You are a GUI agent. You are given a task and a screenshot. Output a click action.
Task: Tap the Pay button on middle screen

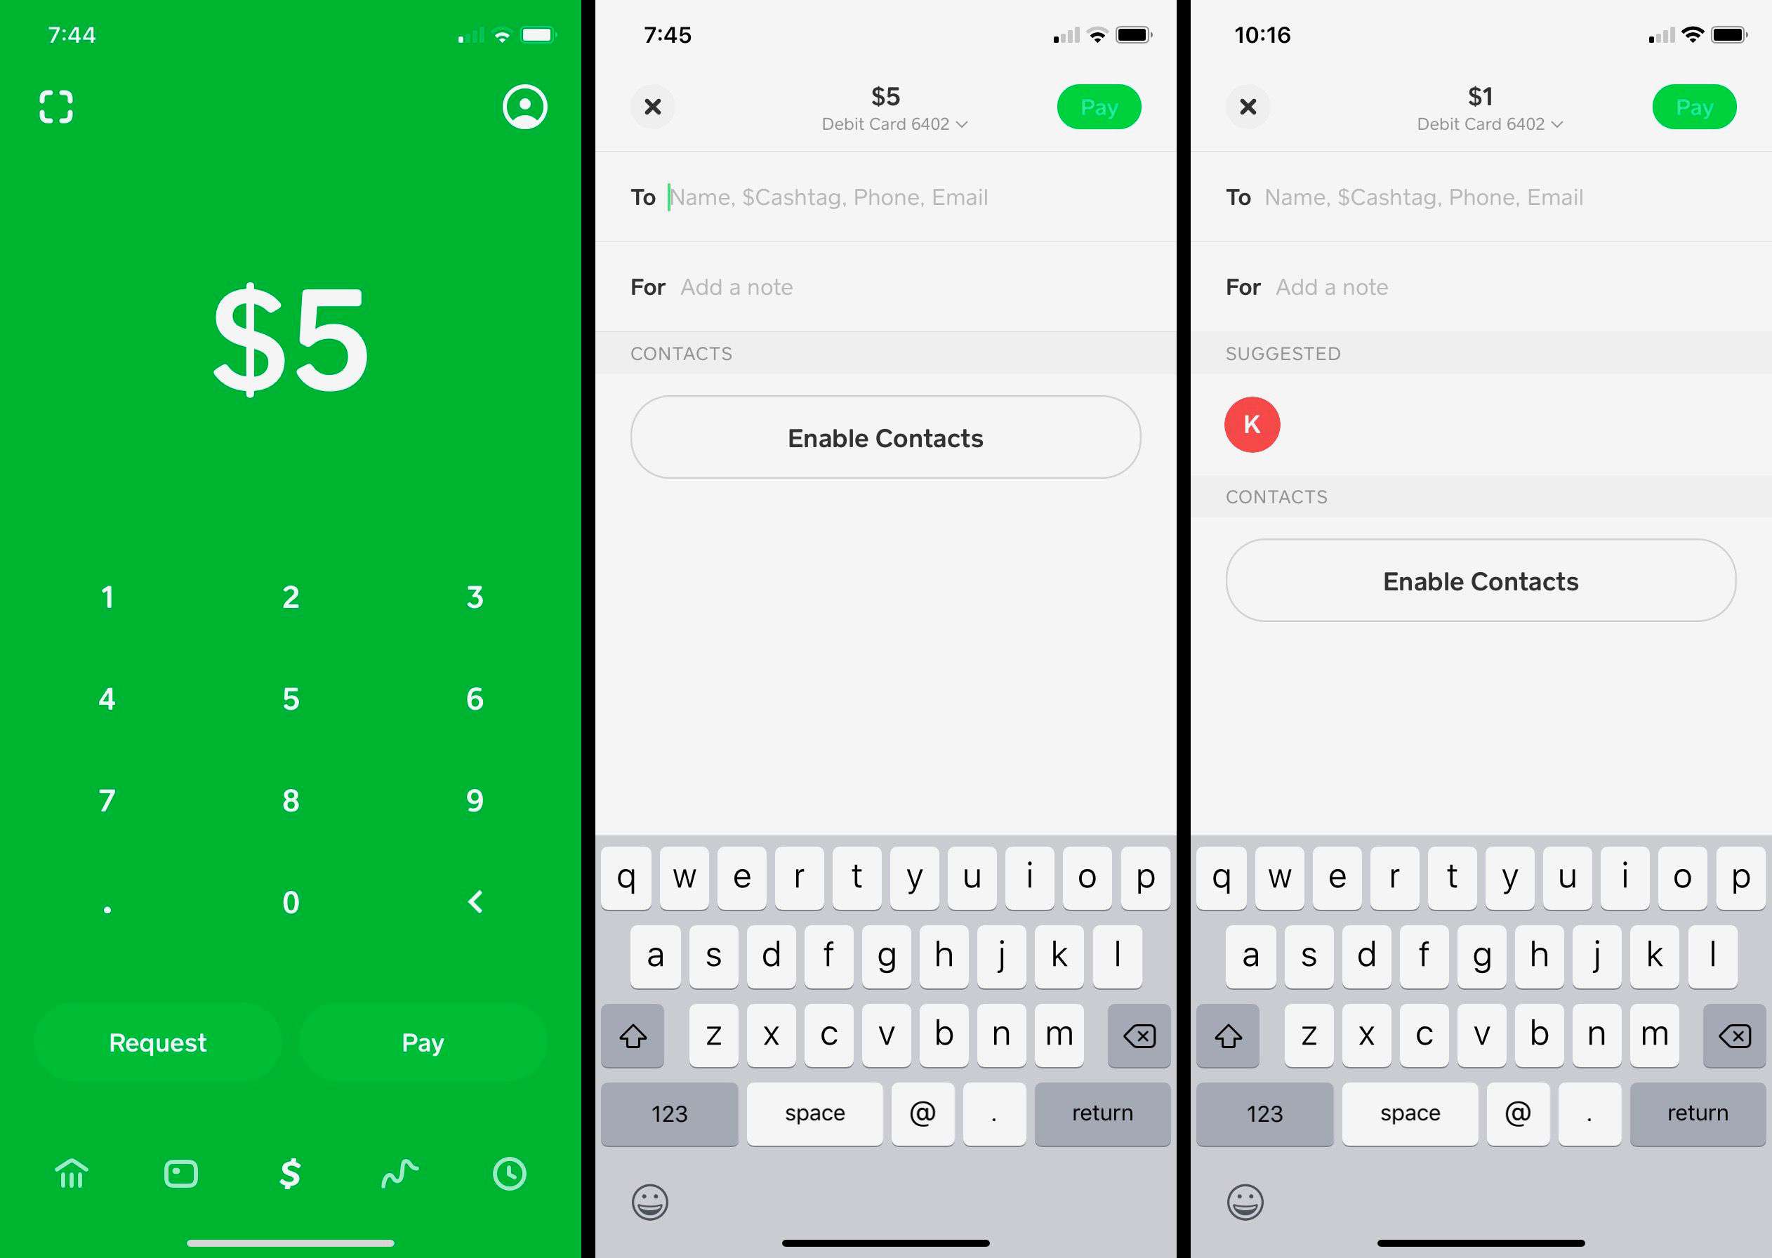1098,107
